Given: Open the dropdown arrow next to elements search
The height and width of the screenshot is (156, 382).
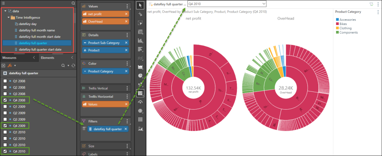Looking at the screenshot, I should [x=68, y=65].
